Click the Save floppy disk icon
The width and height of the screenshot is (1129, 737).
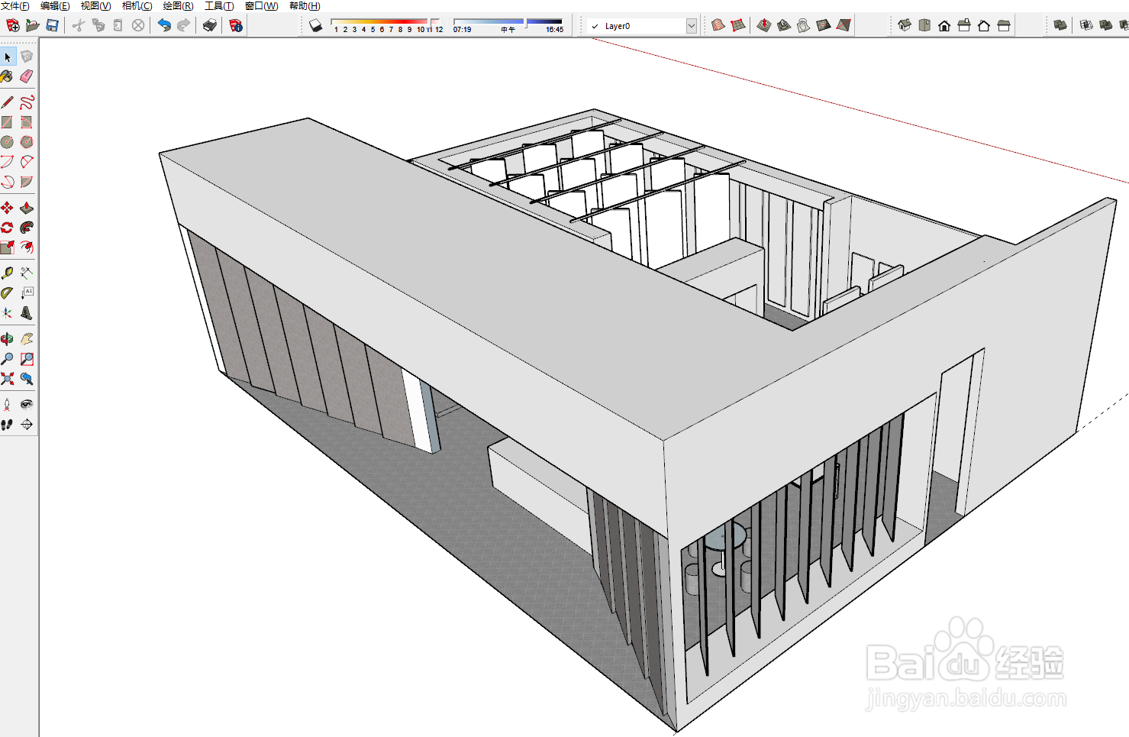(x=52, y=25)
